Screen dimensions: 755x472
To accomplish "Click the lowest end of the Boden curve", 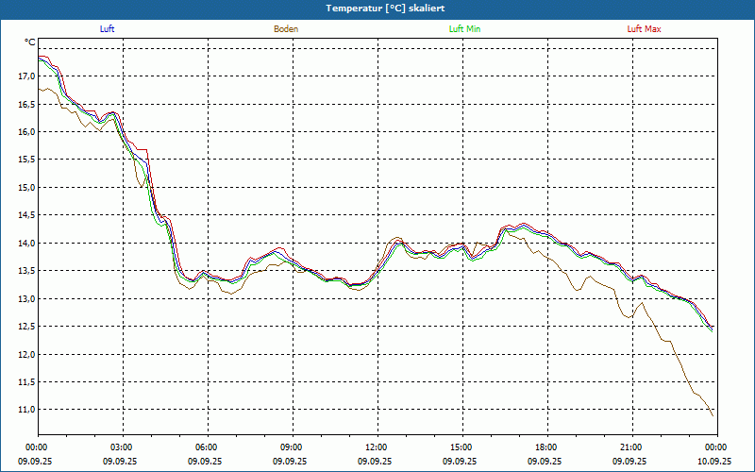I will (x=713, y=415).
